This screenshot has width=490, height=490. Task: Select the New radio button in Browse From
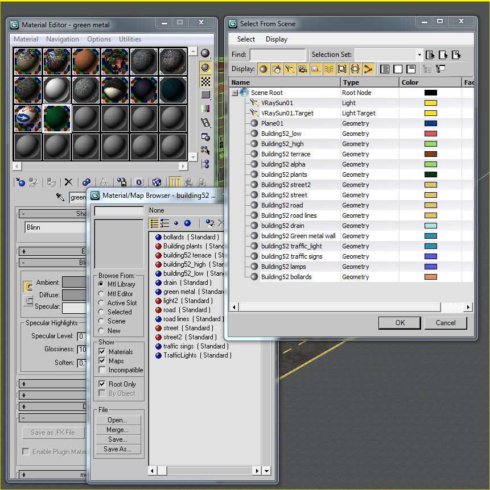tap(101, 330)
